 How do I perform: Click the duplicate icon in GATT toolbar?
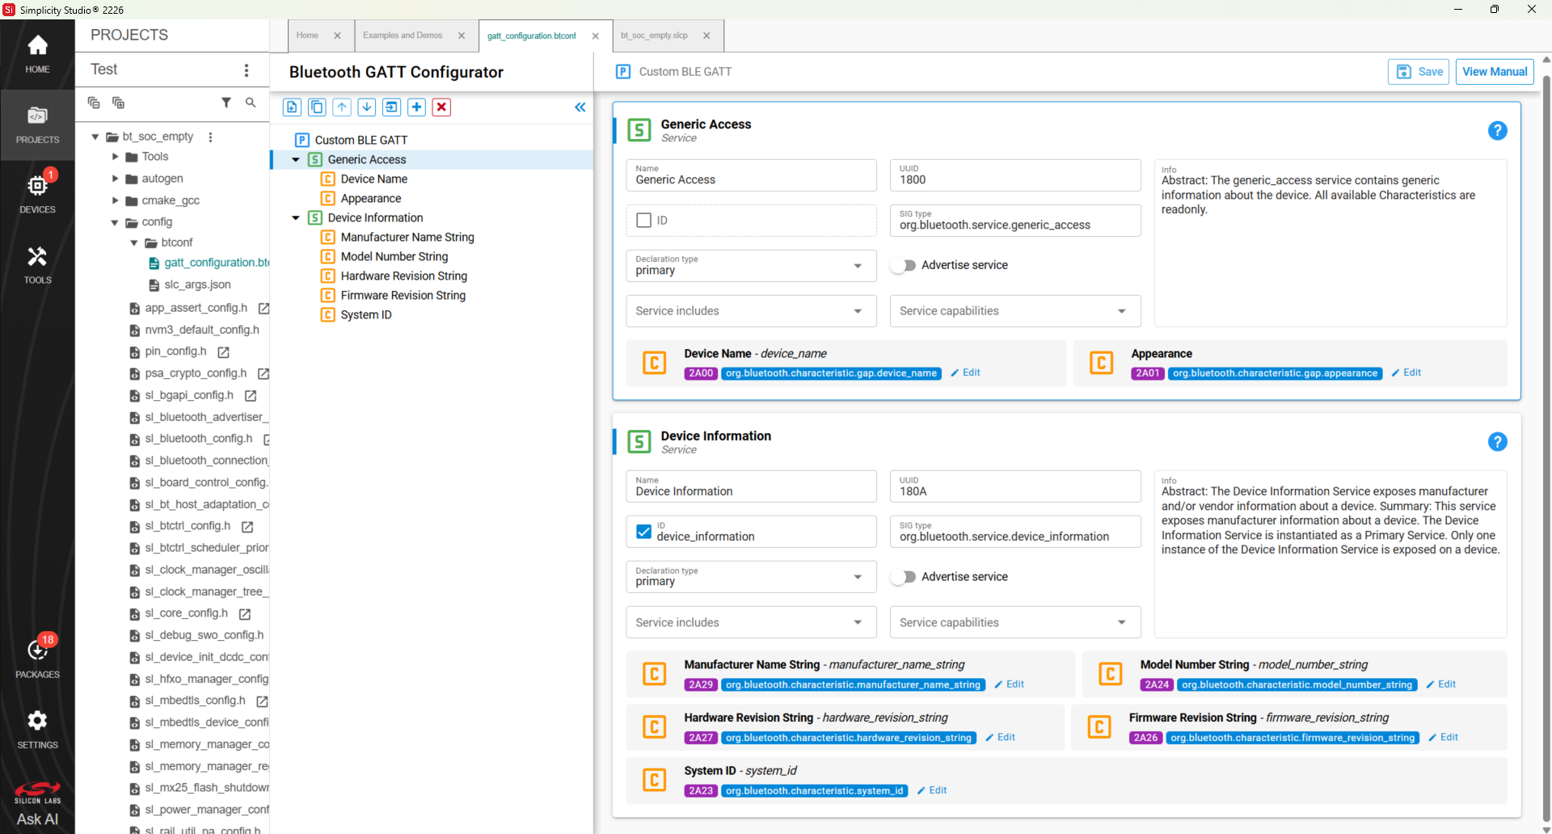coord(317,107)
